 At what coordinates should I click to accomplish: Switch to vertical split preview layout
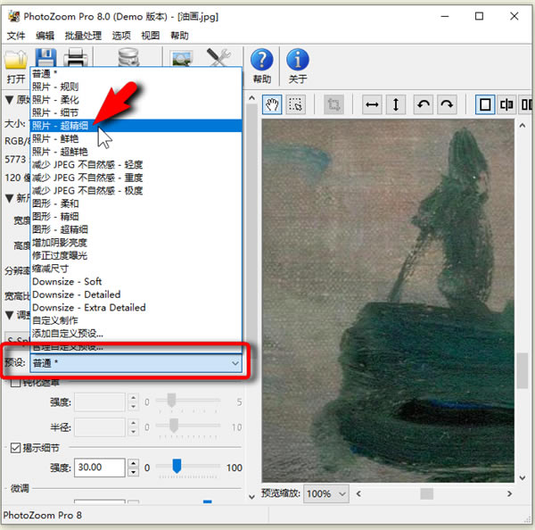pyautogui.click(x=506, y=104)
